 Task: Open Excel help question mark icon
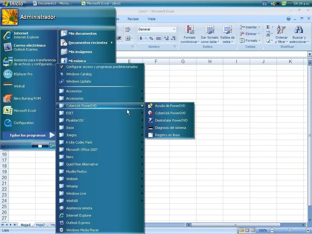pos(289,19)
